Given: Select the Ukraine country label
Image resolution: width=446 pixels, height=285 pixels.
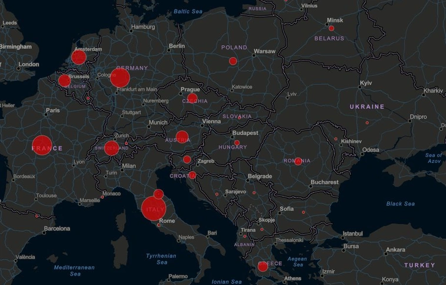Looking at the screenshot, I should point(367,107).
